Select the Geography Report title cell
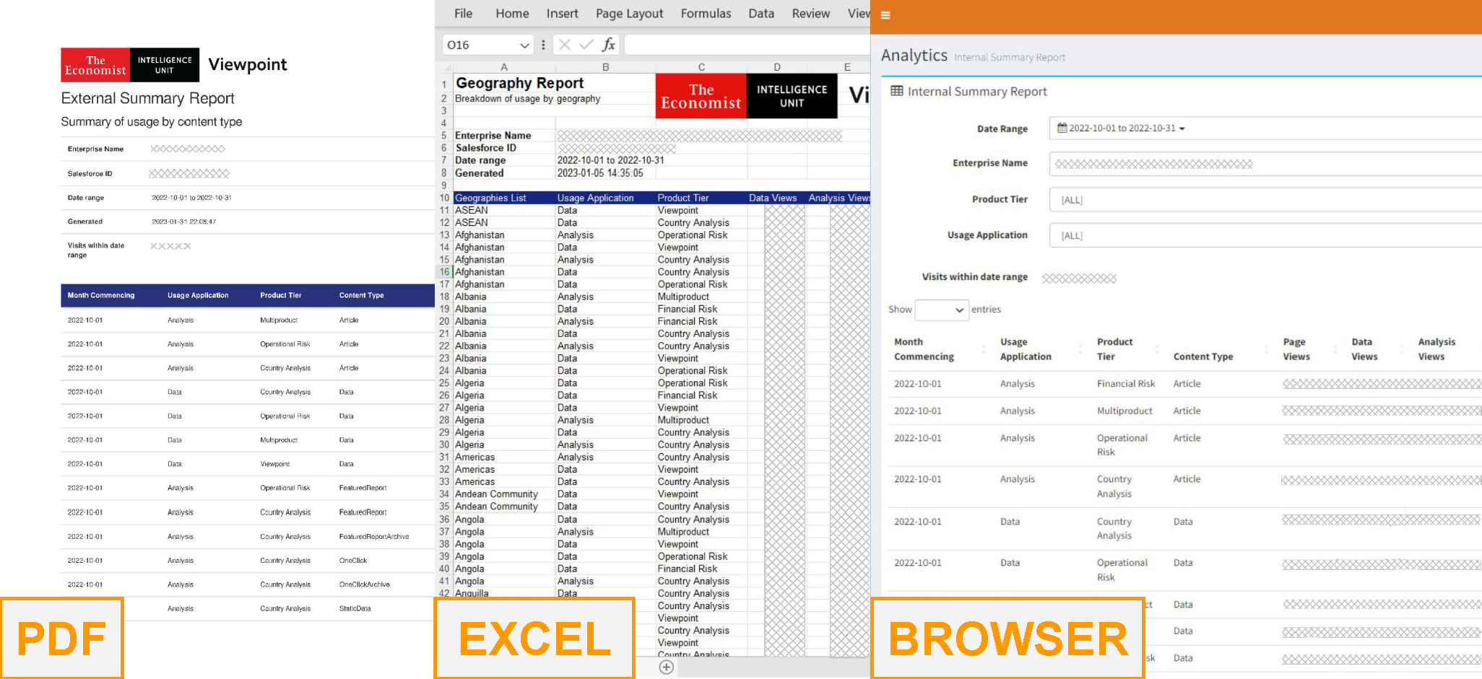The image size is (1482, 679). point(519,83)
